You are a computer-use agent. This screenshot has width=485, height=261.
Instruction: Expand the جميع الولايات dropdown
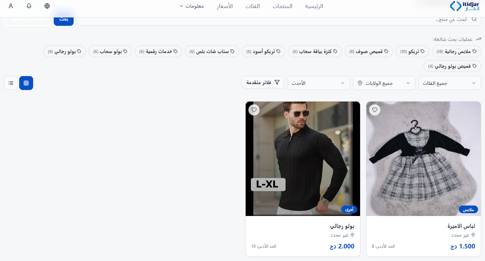pyautogui.click(x=384, y=83)
